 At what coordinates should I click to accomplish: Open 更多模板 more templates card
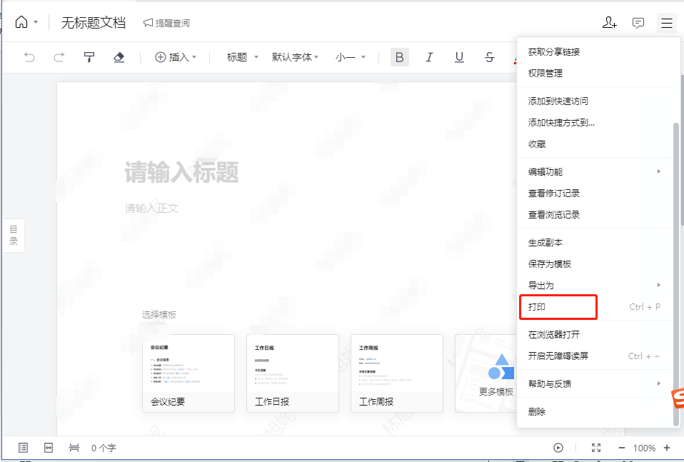pos(486,373)
